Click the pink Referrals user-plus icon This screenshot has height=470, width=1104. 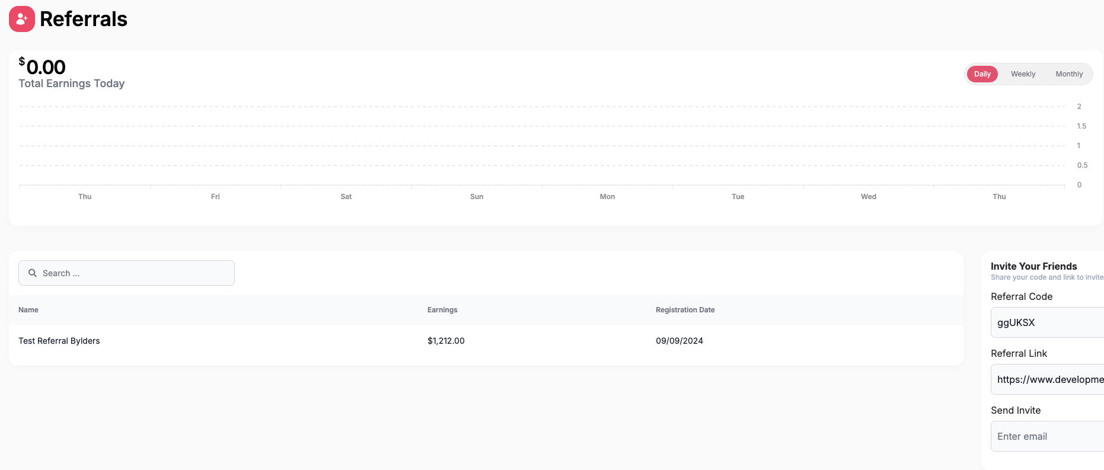click(22, 19)
